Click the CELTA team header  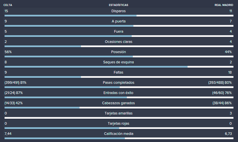tap(8, 5)
